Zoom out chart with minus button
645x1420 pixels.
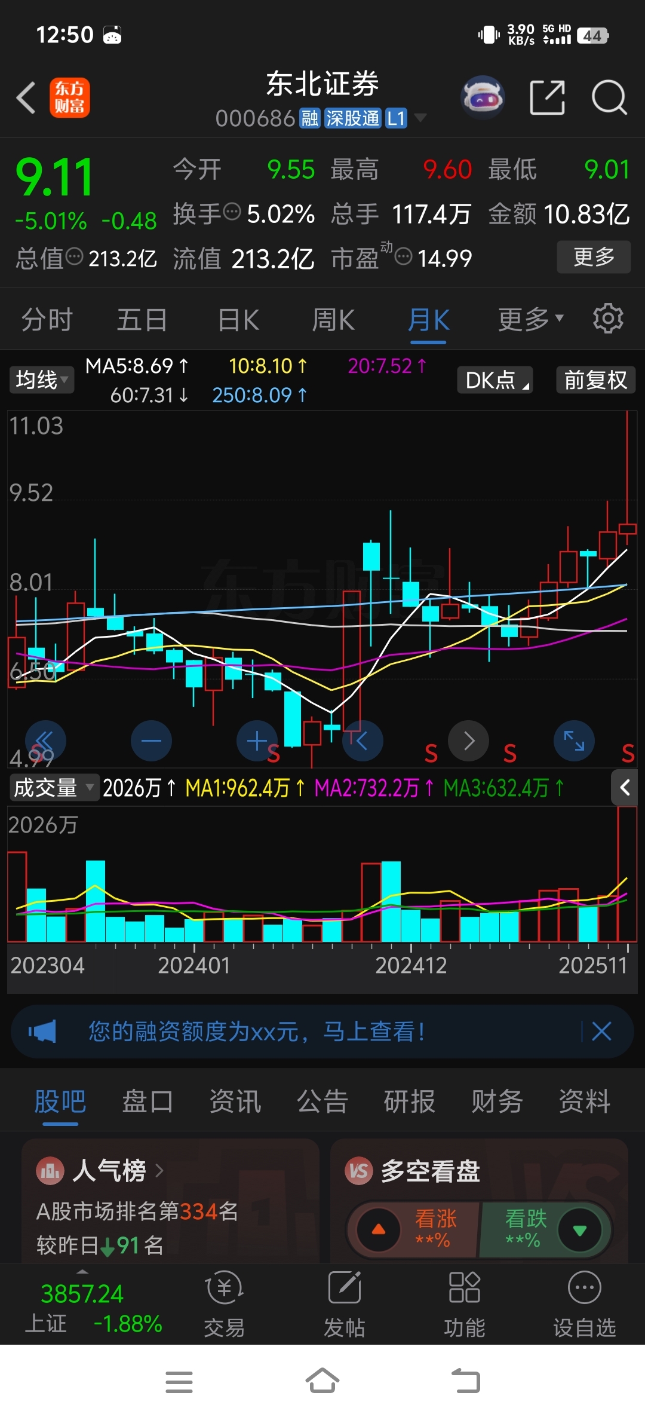pos(151,741)
